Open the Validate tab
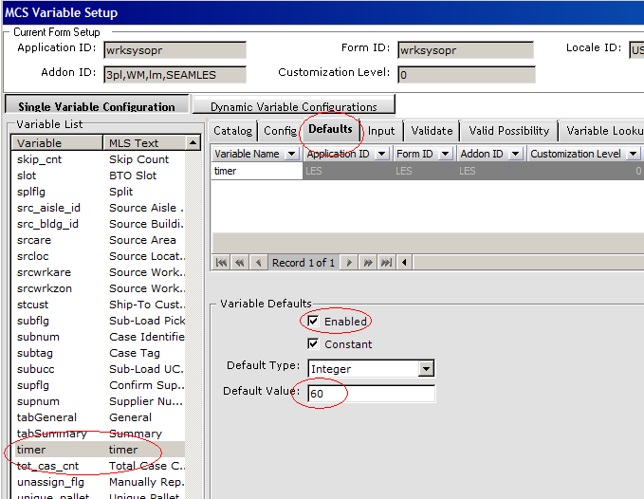Image resolution: width=644 pixels, height=499 pixels. 432,131
